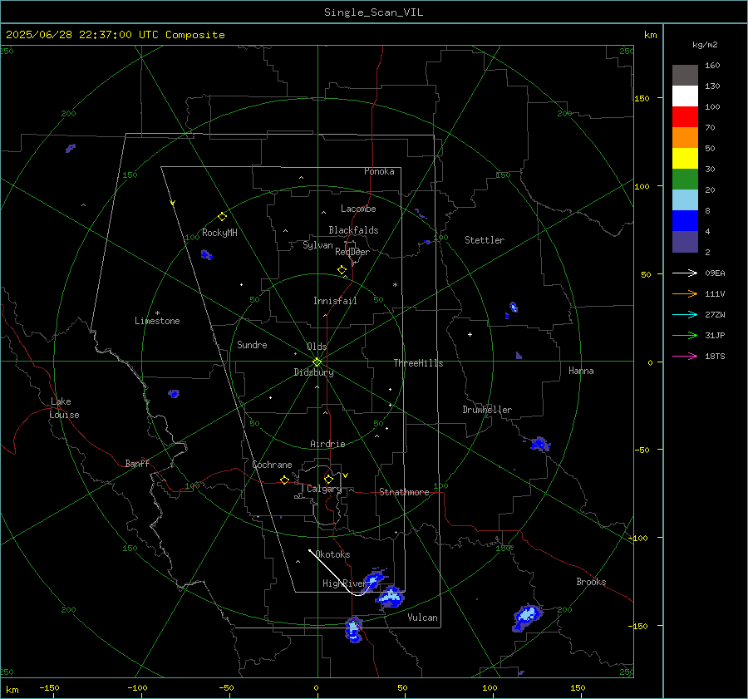Click the Drumheller town label
The height and width of the screenshot is (699, 748).
tap(487, 410)
